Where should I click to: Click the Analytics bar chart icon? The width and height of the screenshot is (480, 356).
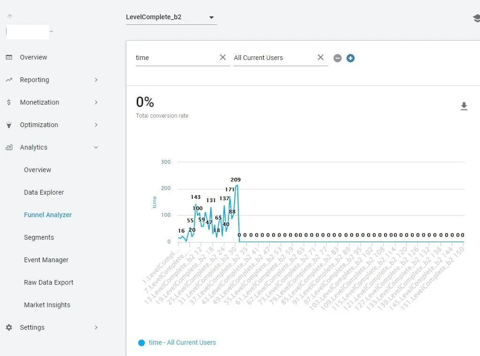click(x=9, y=147)
